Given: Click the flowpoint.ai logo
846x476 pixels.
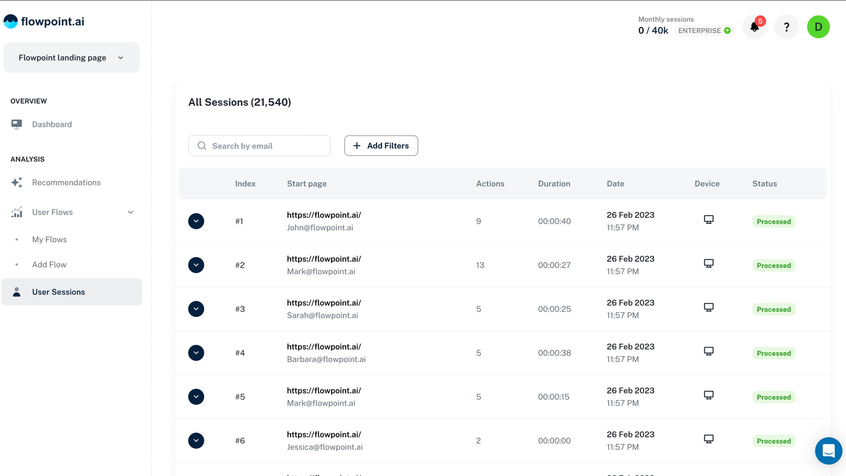Looking at the screenshot, I should tap(44, 21).
